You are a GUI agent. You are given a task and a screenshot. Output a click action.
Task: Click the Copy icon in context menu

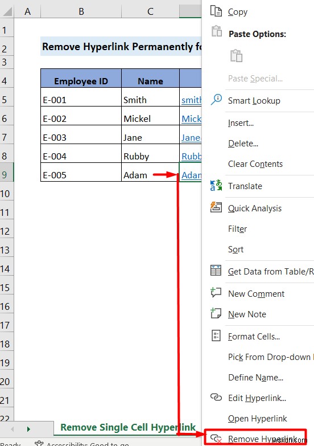216,11
